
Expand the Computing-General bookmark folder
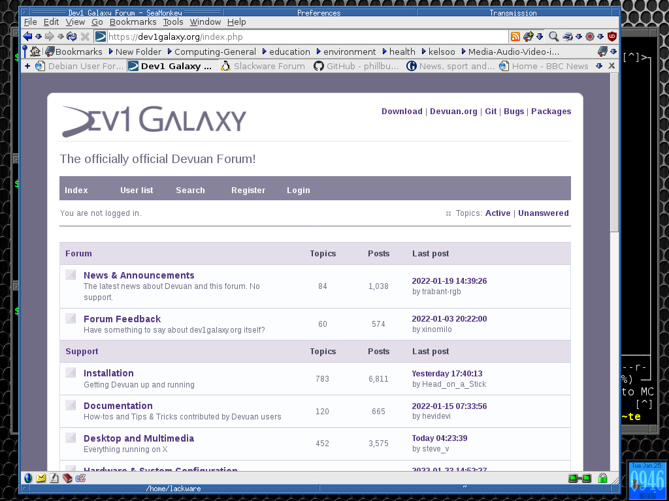(x=212, y=52)
